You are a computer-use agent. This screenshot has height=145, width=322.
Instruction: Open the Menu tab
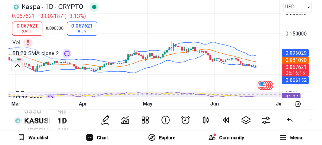(291, 137)
